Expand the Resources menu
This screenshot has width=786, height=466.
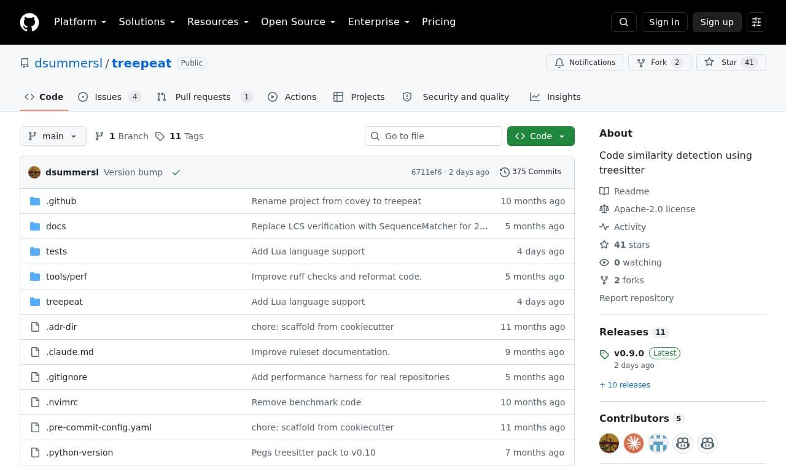click(218, 22)
